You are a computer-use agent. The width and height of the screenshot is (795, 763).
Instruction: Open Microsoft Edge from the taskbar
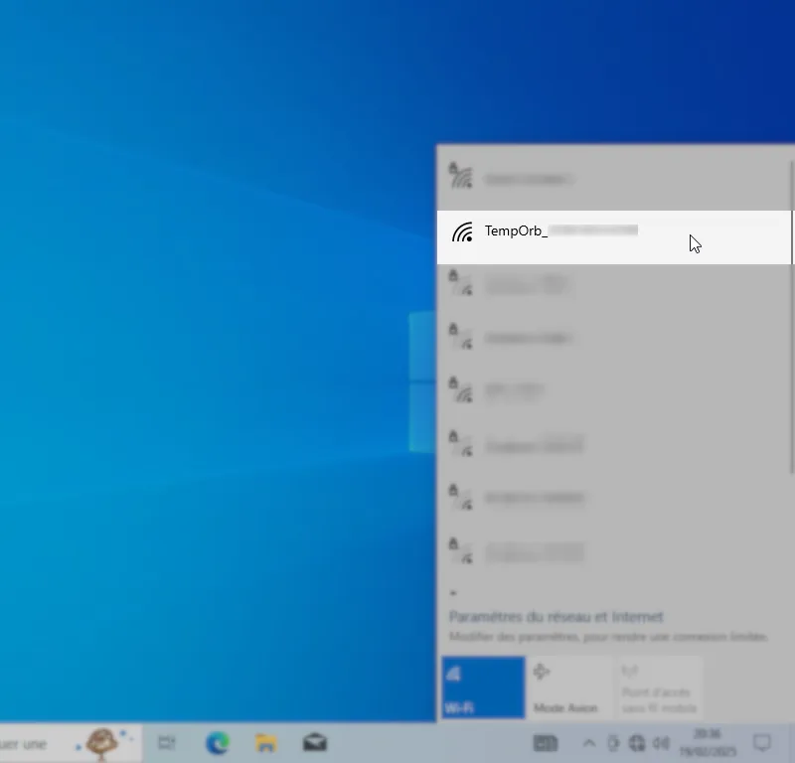pyautogui.click(x=217, y=742)
